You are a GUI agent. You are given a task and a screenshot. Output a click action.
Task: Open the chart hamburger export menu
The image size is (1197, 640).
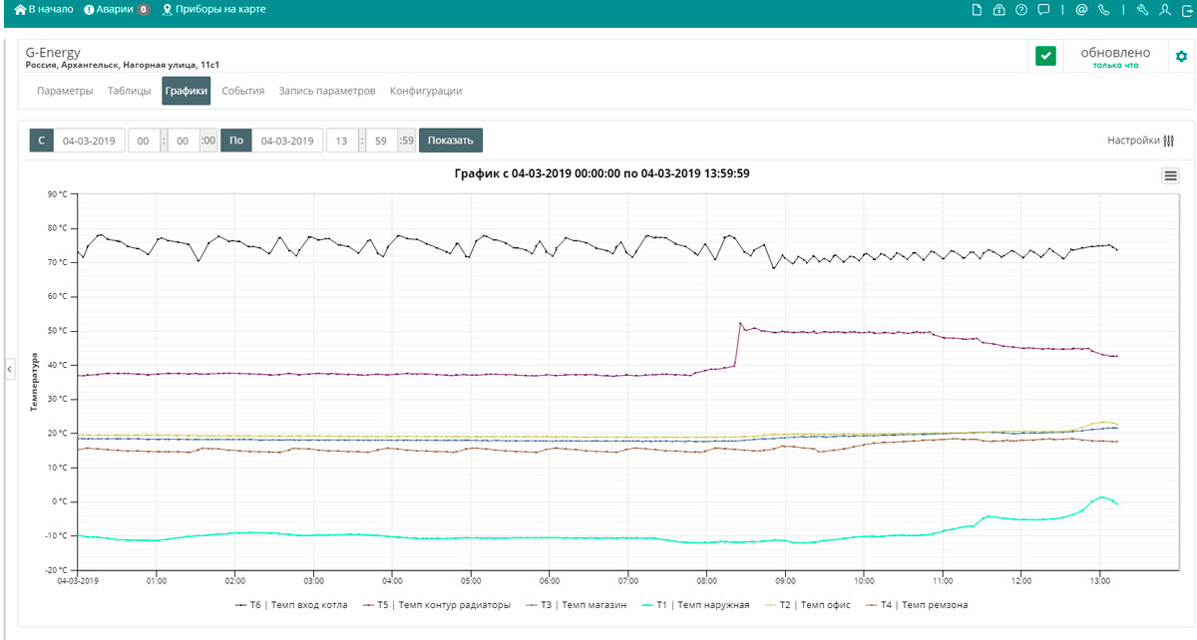pyautogui.click(x=1170, y=175)
